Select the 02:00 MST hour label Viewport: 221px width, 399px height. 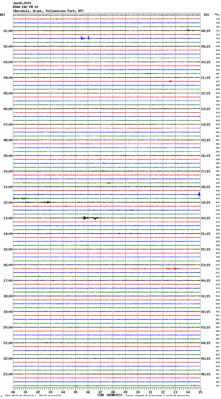(x=8, y=47)
